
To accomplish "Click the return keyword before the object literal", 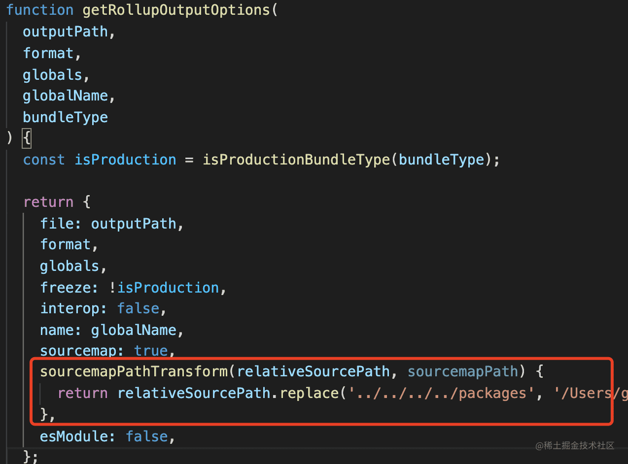I will [48, 202].
